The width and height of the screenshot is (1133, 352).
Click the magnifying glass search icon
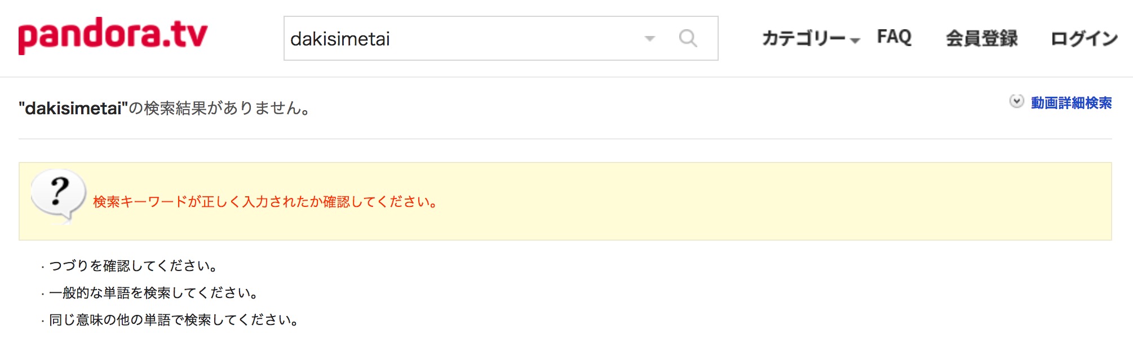coord(688,39)
